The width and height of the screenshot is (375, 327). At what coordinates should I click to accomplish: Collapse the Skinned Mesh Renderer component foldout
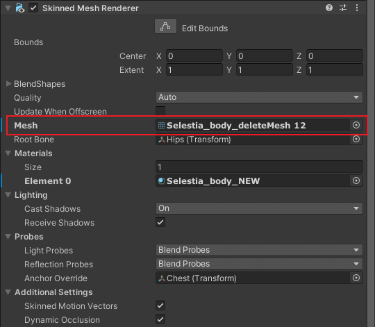[8, 8]
